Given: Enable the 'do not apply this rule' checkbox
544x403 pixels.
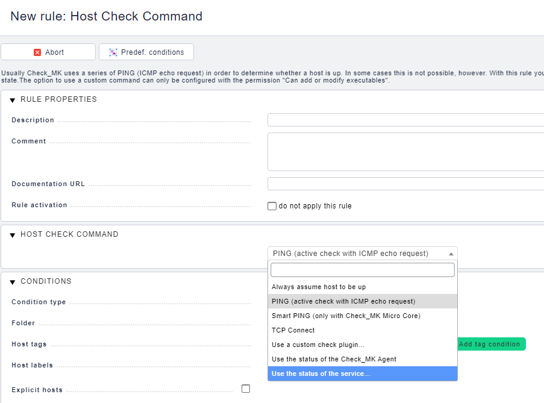Looking at the screenshot, I should click(272, 206).
